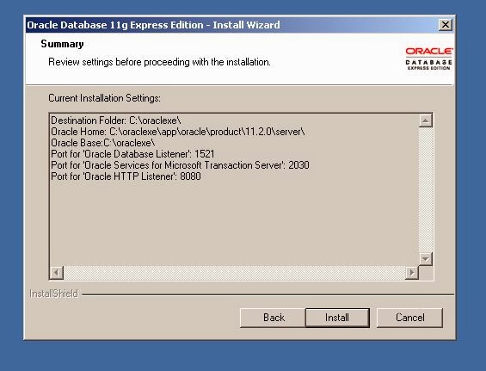Select the 'Oracle Home' path line
The height and width of the screenshot is (371, 486).
pos(178,132)
